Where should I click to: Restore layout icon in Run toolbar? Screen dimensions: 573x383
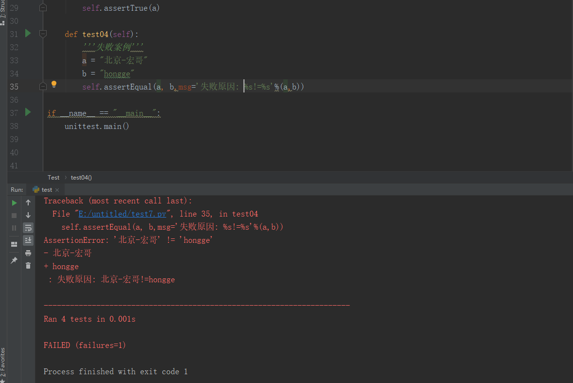[x=14, y=244]
